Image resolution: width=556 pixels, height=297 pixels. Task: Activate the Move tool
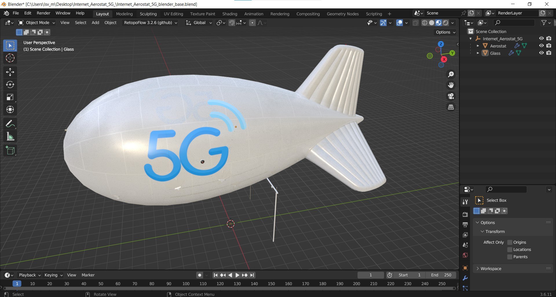tap(10, 72)
